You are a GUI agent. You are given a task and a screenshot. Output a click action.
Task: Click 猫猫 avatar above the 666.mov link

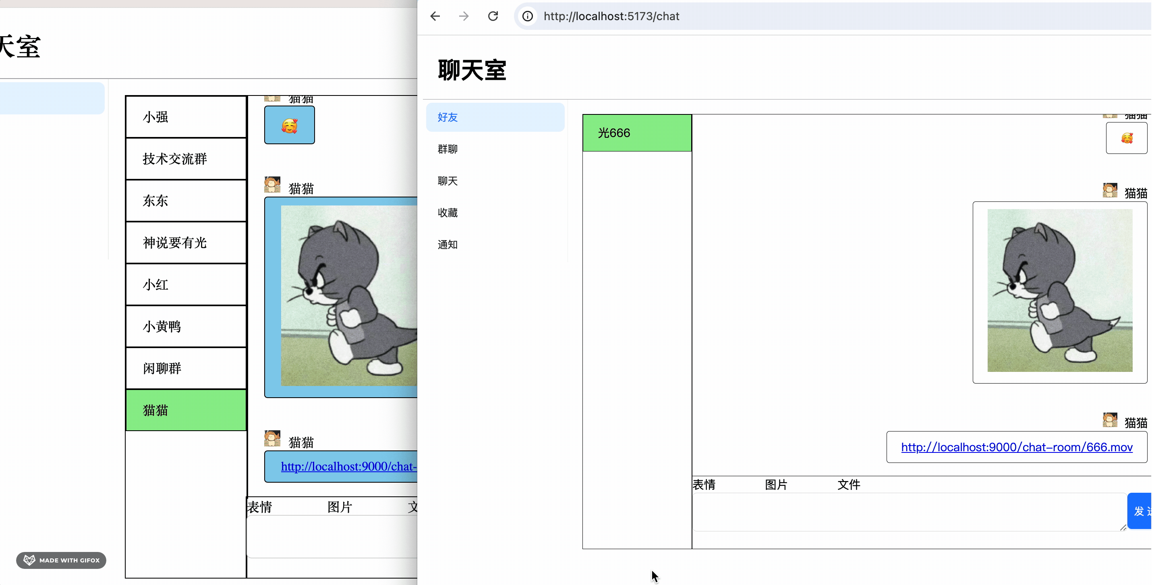tap(1110, 420)
